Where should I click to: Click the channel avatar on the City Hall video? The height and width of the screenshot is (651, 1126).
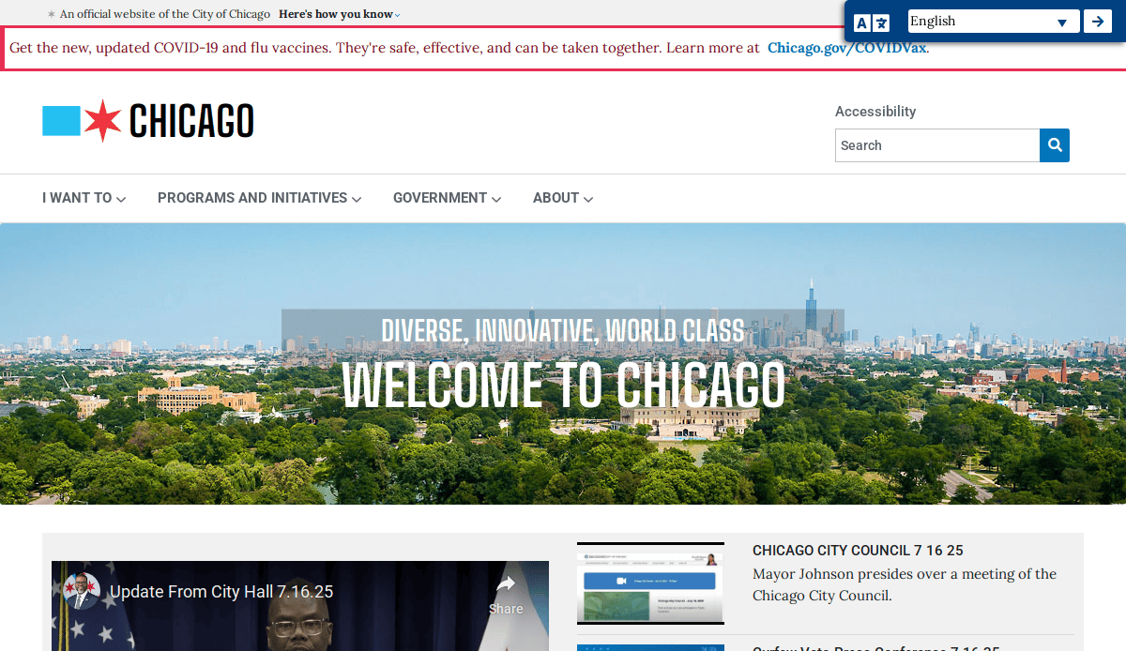(x=82, y=591)
